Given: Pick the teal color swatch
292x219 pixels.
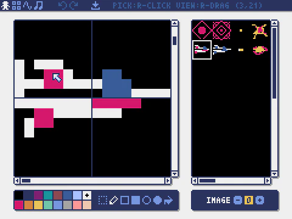Looking at the screenshot, I should (48, 195).
